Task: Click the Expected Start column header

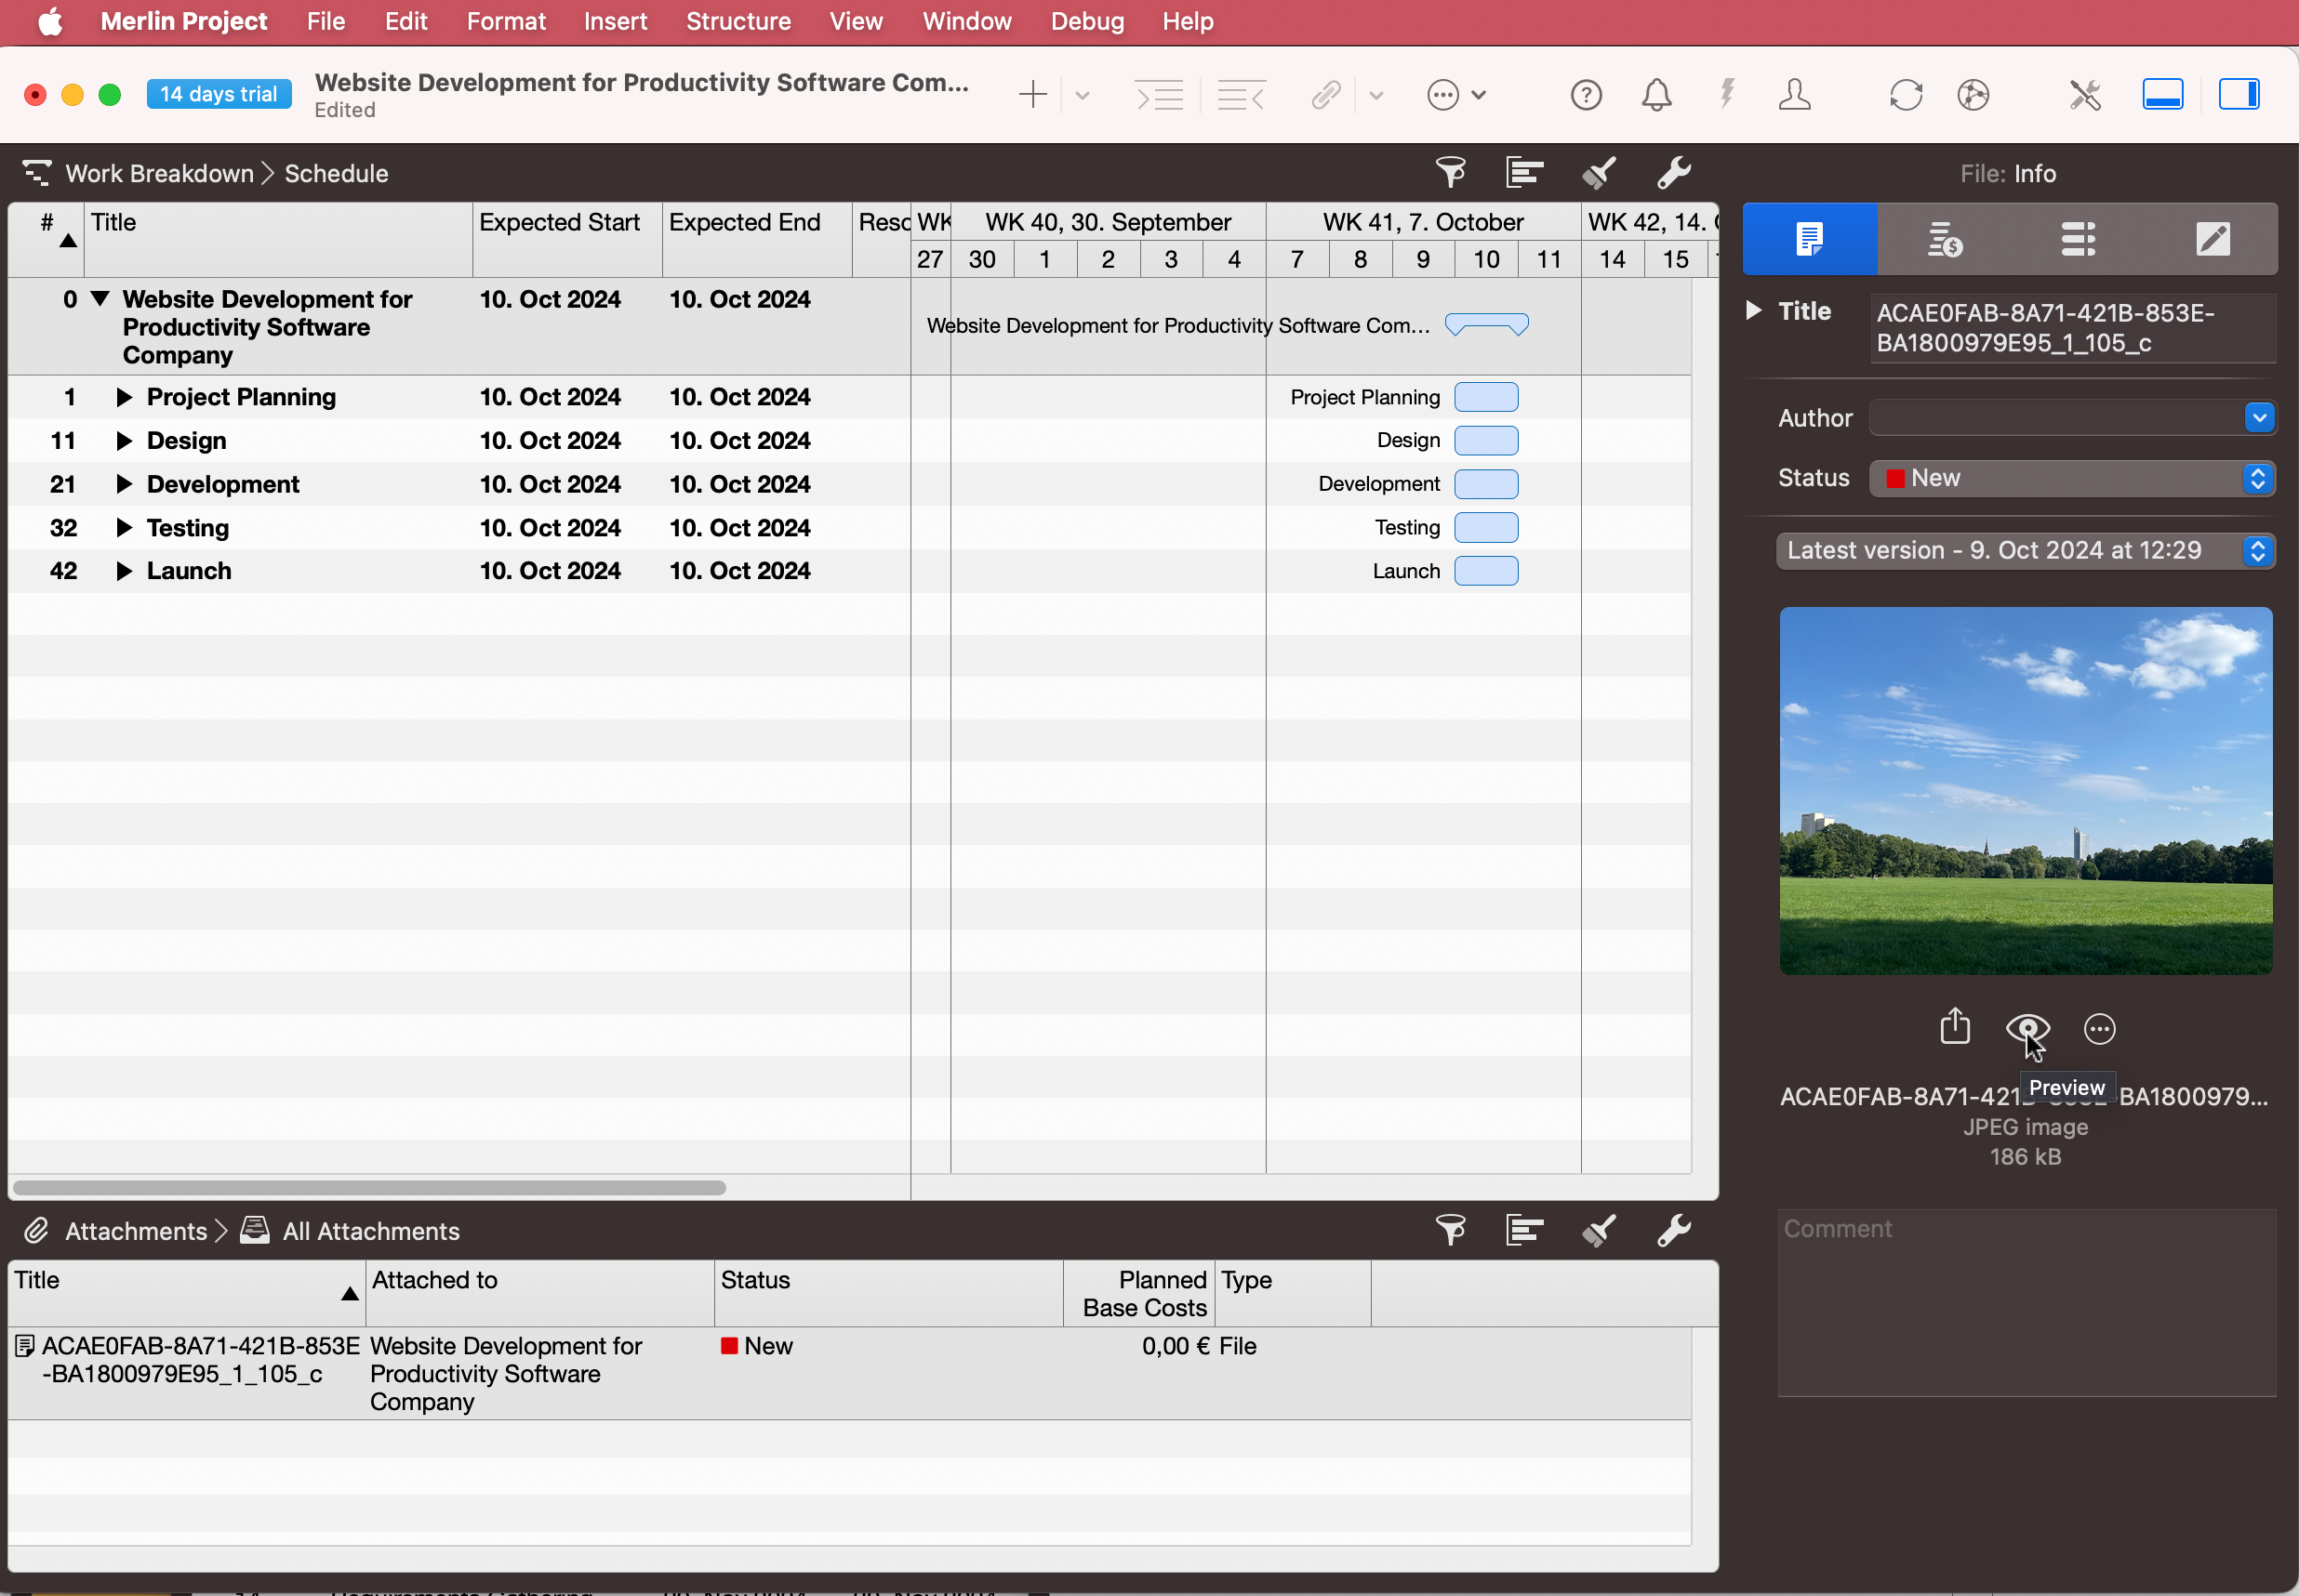Action: click(567, 240)
